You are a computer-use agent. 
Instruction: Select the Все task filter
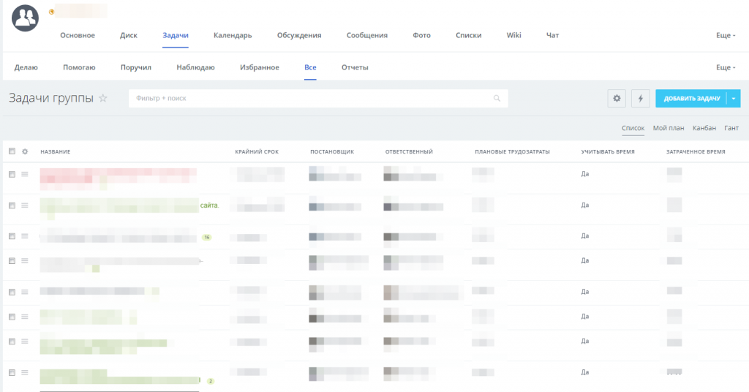[310, 67]
